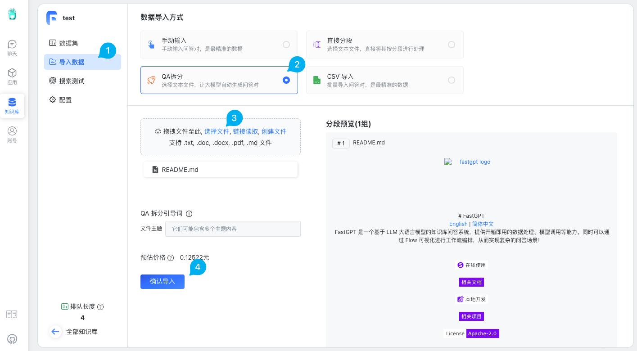Open the 聊天 chat icon in sidebar
The image size is (637, 351).
(12, 47)
